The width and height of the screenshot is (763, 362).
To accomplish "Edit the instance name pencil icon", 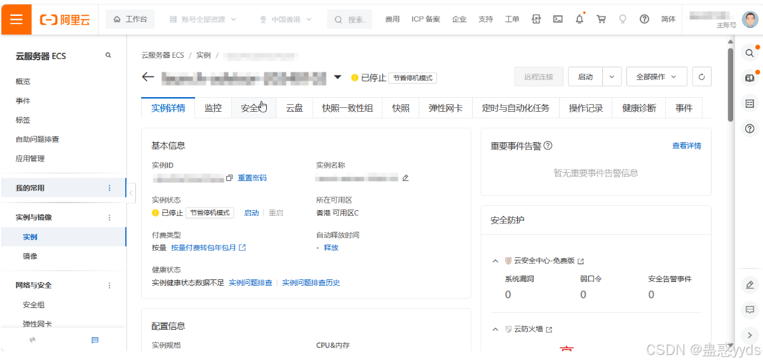I will tap(405, 178).
